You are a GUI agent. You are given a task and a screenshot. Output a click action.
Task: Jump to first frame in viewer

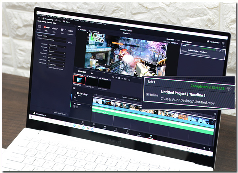[113, 77]
